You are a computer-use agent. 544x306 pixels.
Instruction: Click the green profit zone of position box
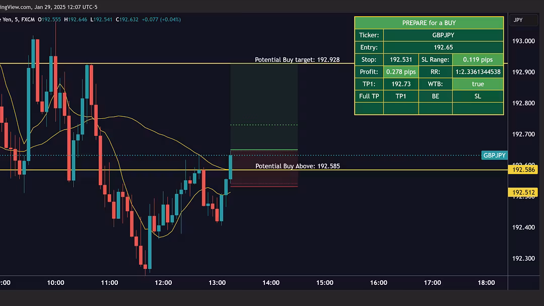point(264,101)
